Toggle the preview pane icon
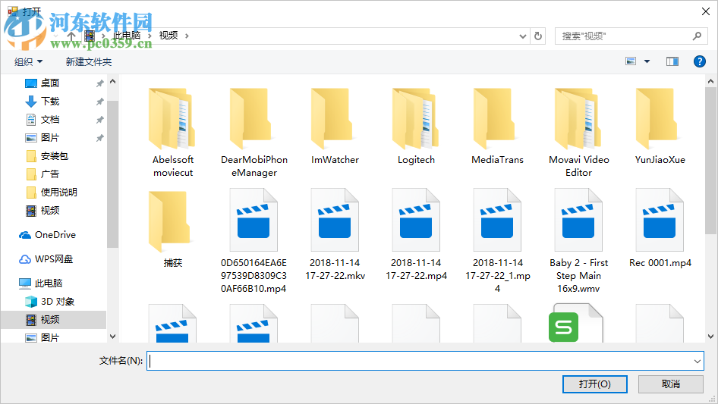This screenshot has height=404, width=718. coord(672,61)
